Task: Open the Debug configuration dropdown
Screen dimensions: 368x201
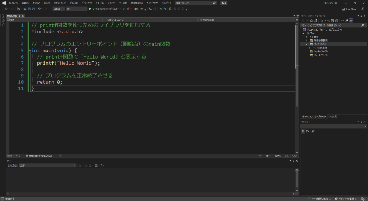Action: pos(59,9)
